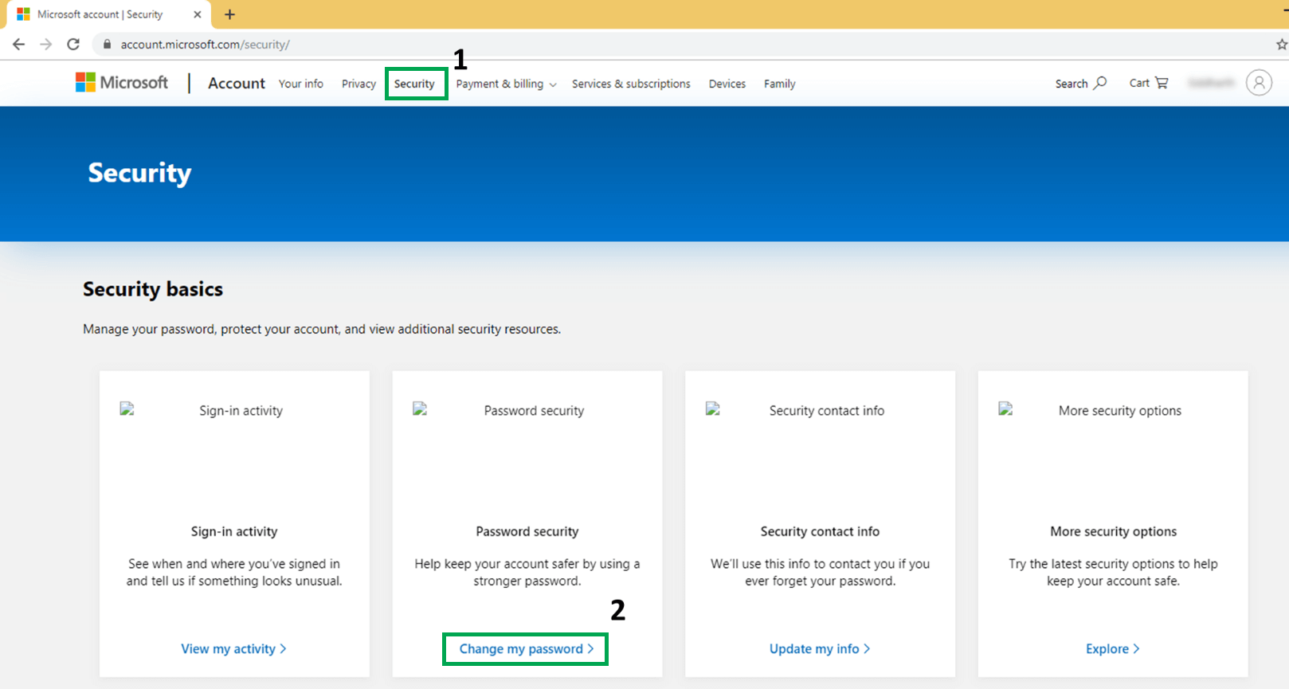Open the Privacy menu item
1289x689 pixels.
click(358, 84)
